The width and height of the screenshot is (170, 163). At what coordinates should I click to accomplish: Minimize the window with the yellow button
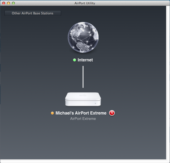coord(8,3)
